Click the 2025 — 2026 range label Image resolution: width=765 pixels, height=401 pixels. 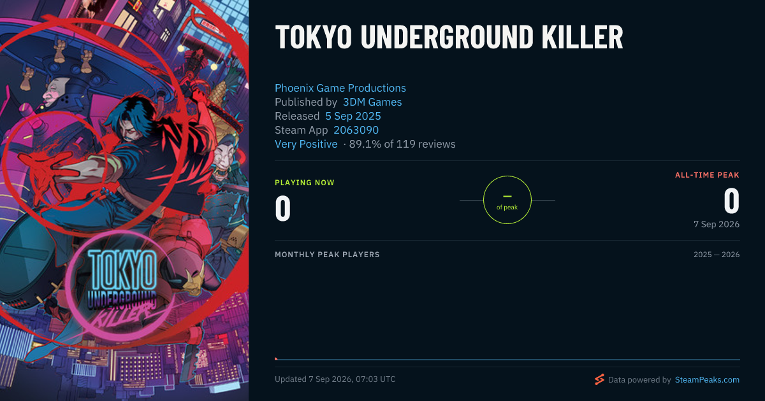point(717,255)
